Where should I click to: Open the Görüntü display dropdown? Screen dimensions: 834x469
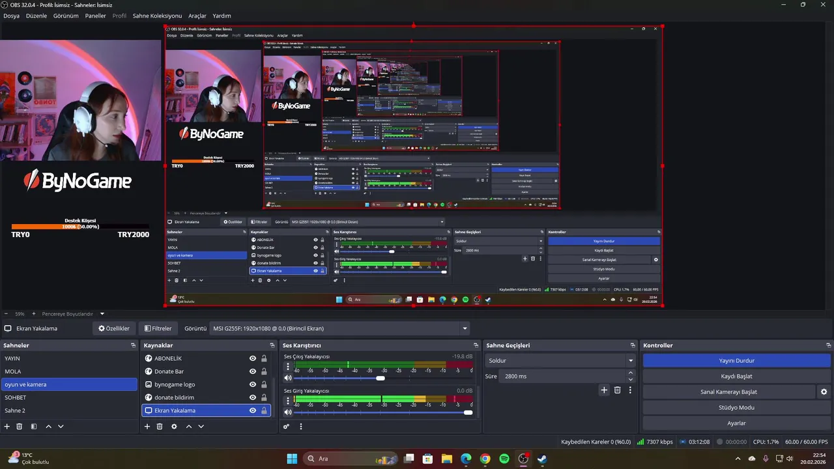tap(339, 328)
